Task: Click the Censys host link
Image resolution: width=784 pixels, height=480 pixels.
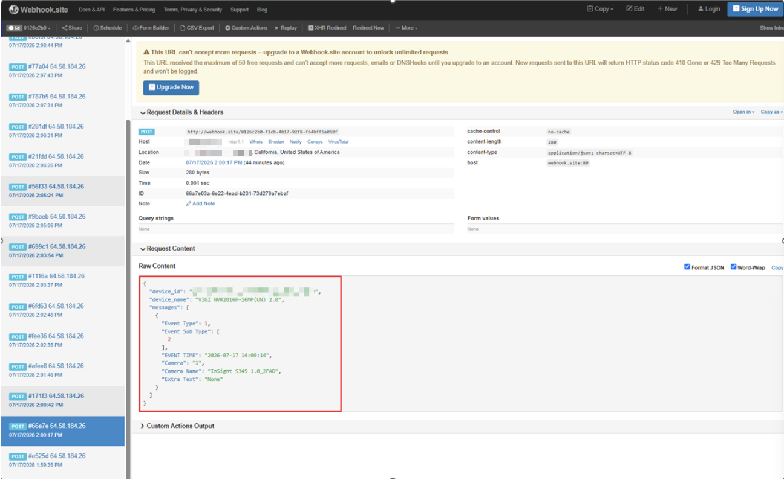Action: [315, 142]
